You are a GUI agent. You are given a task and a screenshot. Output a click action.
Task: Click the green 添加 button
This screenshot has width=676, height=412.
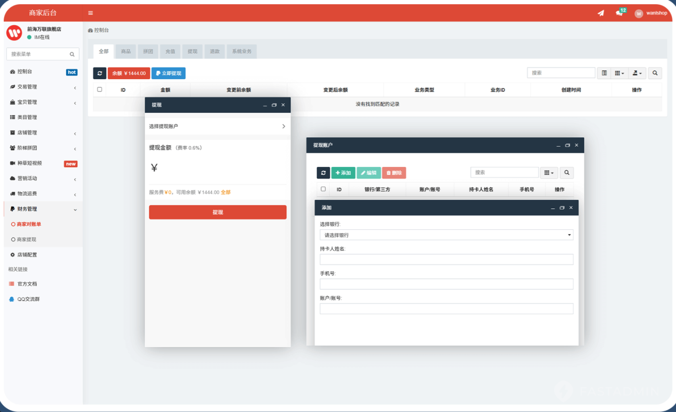(343, 173)
